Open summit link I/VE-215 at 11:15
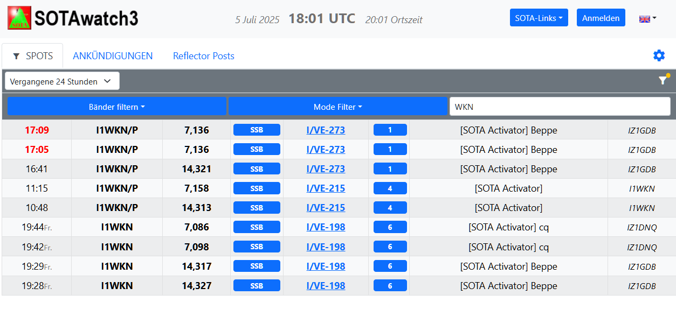The width and height of the screenshot is (676, 309). click(326, 188)
